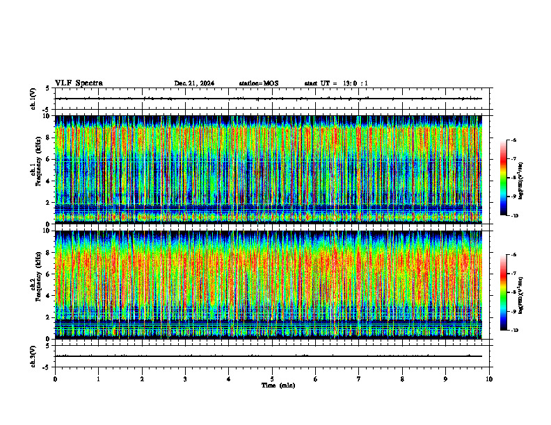Click the "ch.3(V)" axis label
This screenshot has height=425, width=551.
pos(33,356)
